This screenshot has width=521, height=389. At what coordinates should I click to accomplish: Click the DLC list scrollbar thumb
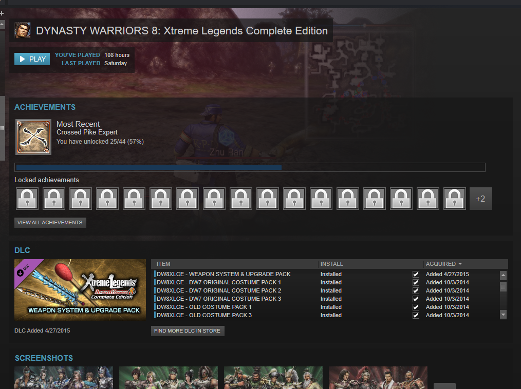[503, 287]
